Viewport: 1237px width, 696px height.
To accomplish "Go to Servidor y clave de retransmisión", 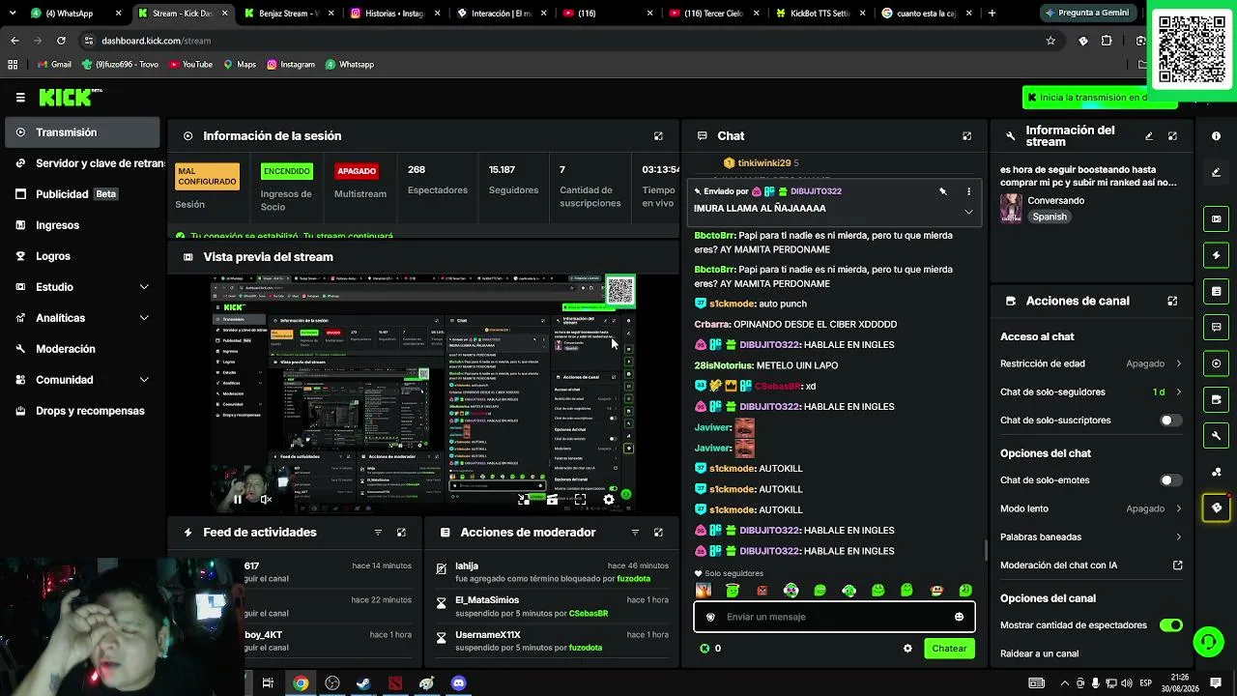I will coord(85,163).
